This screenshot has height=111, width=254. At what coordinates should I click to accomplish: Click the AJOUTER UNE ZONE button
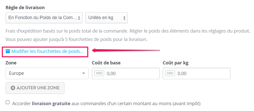pos(35,88)
